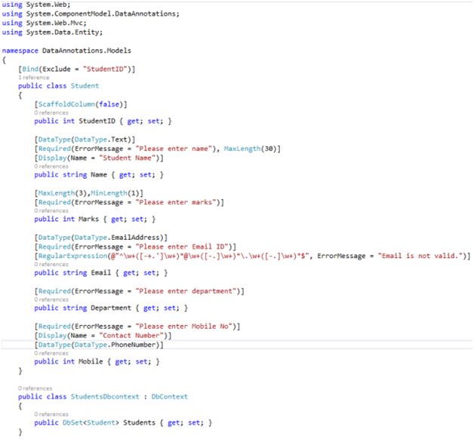Open '0 references' CodeLens above Department property
Image resolution: width=474 pixels, height=439 pixels.
(51, 299)
